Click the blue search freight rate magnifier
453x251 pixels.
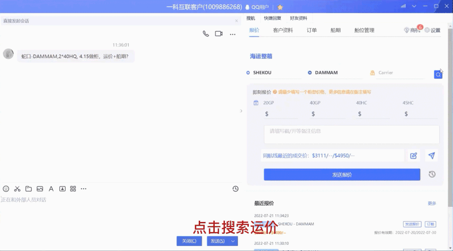point(438,74)
